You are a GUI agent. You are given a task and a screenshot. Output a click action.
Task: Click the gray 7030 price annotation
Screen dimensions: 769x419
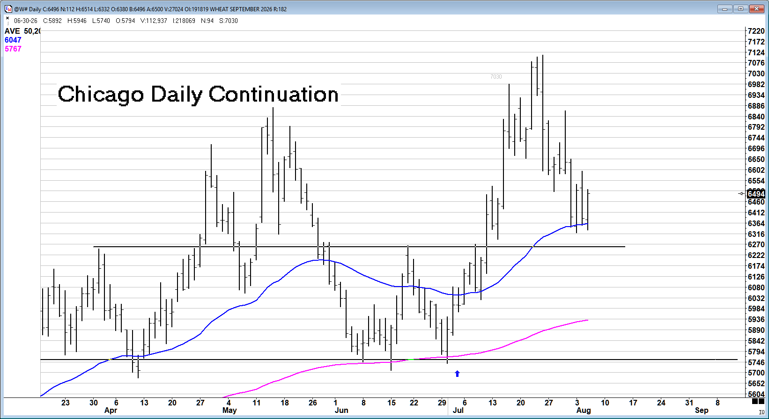pos(496,77)
